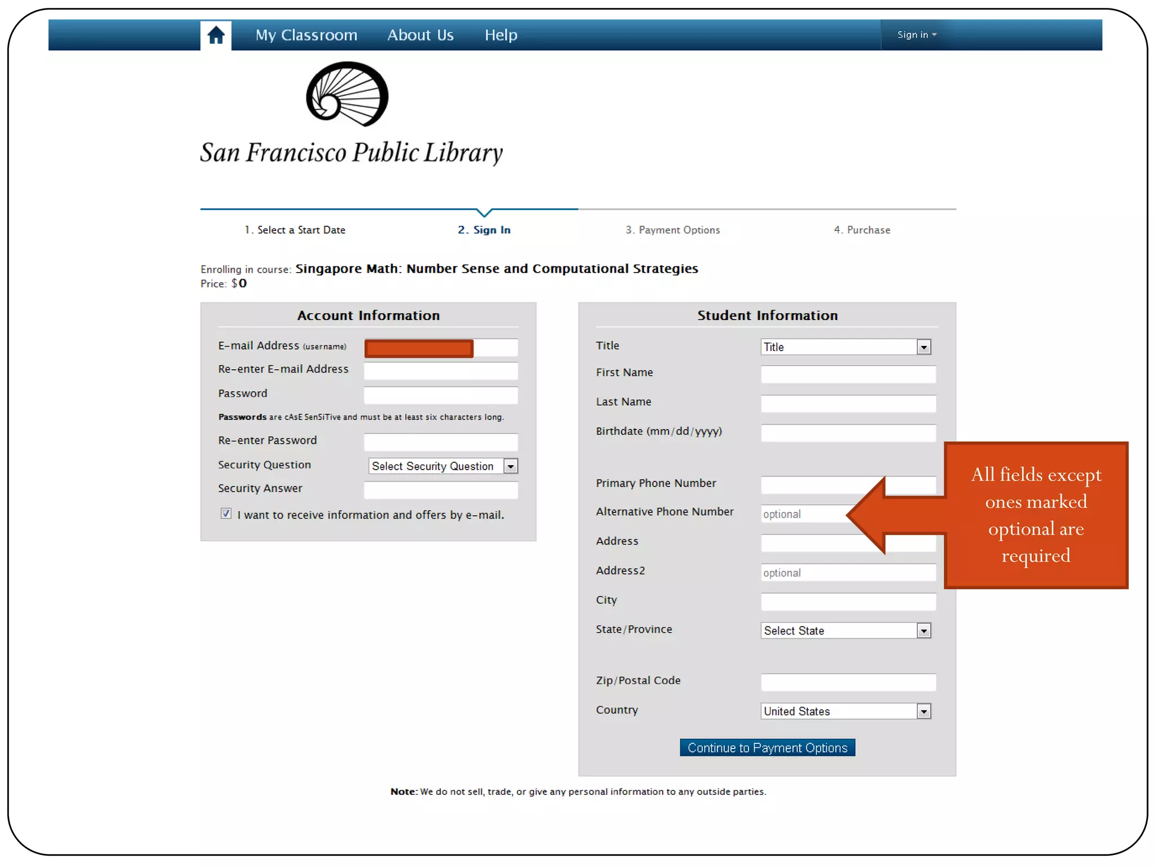Focus the Zip/Postal Code field
This screenshot has width=1156, height=867.
[x=848, y=682]
